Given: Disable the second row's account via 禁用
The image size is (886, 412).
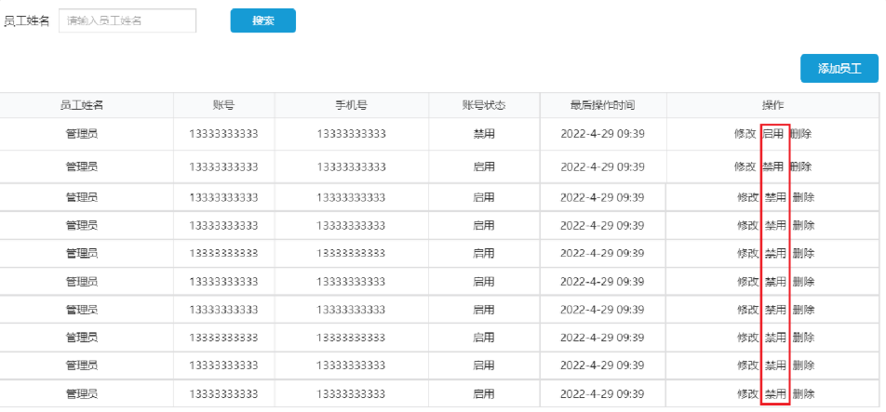Looking at the screenshot, I should pos(772,167).
